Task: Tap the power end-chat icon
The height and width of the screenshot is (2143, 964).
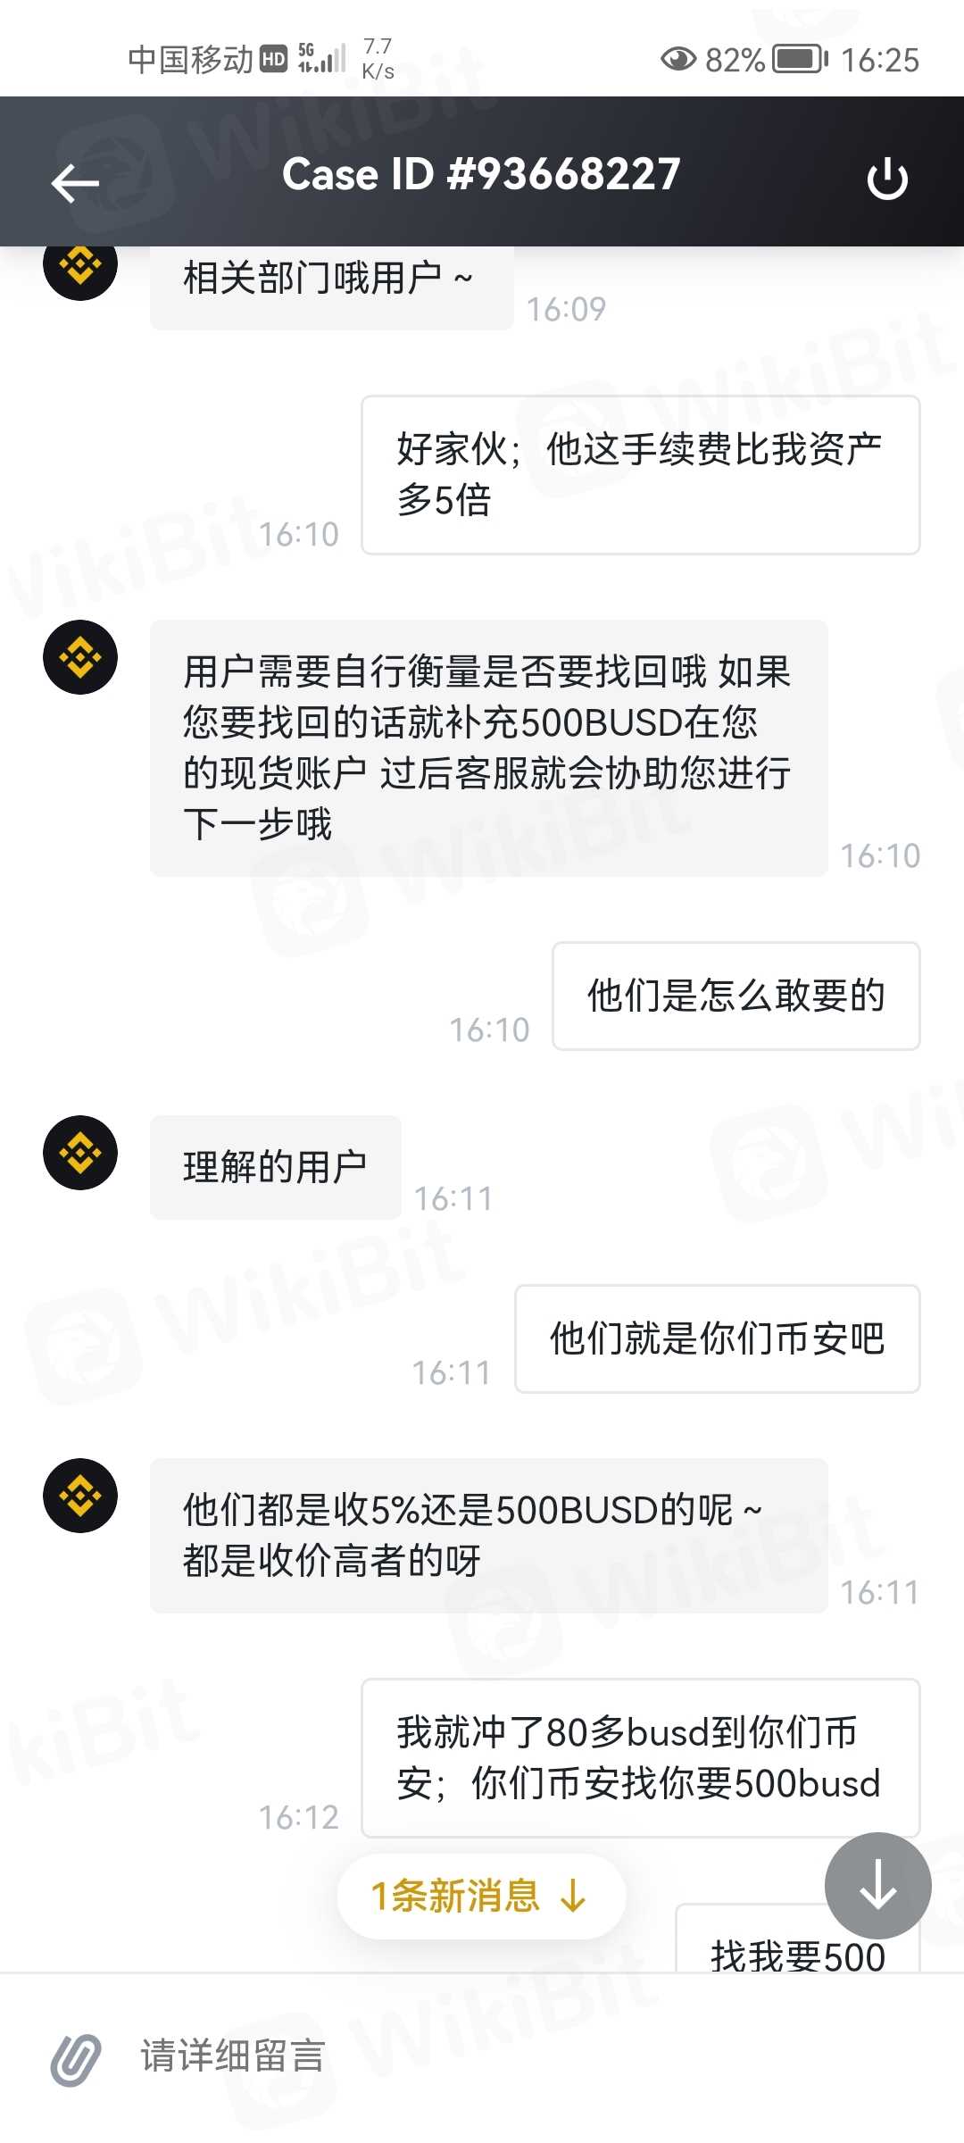Action: [x=887, y=179]
